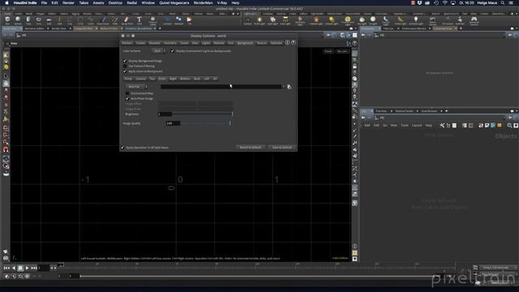Select the Spray Paint shelf tool

[x=127, y=21]
